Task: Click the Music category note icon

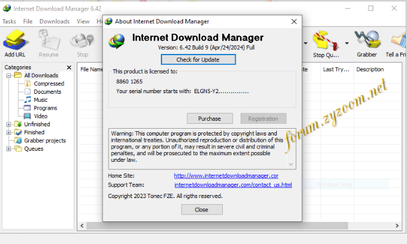Action: (28, 99)
